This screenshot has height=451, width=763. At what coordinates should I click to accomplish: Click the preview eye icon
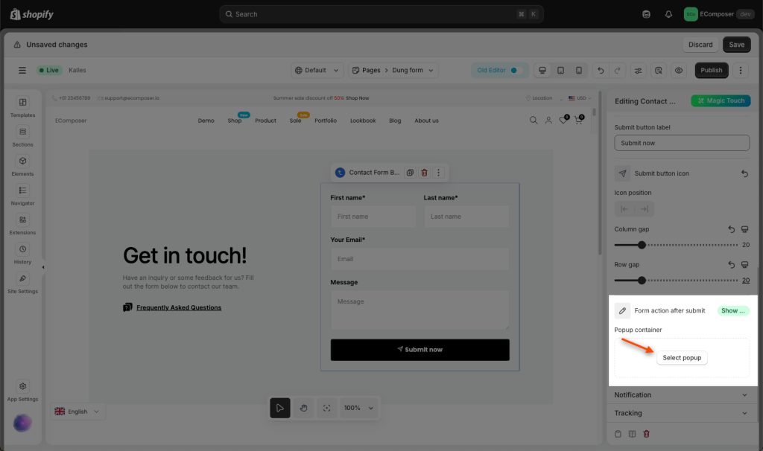[678, 71]
